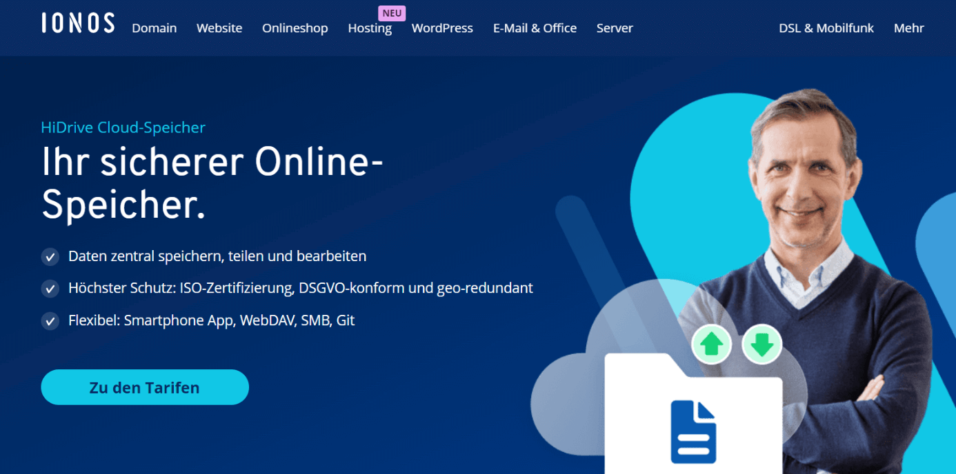Image resolution: width=956 pixels, height=474 pixels.
Task: Click the white folder graphic
Action: tap(693, 413)
